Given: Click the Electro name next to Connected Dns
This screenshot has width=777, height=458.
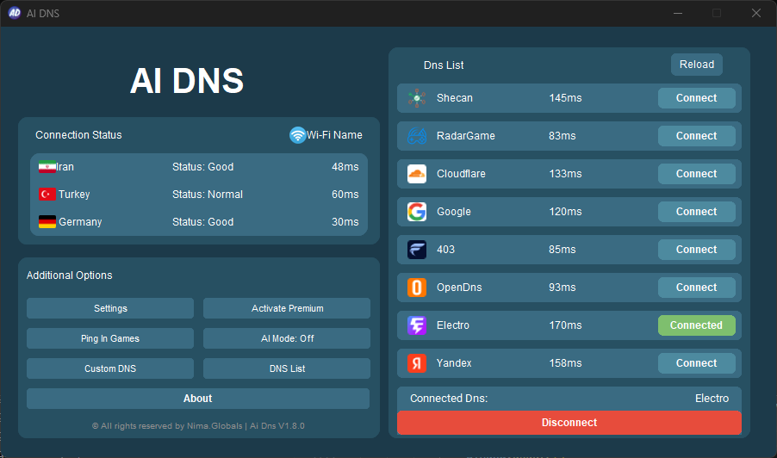Looking at the screenshot, I should (x=712, y=398).
